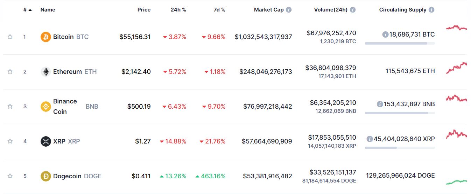Toggle the Ethereum watchlist star
This screenshot has height=194, width=471.
pyautogui.click(x=10, y=72)
